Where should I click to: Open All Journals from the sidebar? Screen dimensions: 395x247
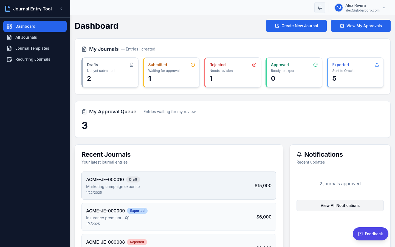point(26,37)
